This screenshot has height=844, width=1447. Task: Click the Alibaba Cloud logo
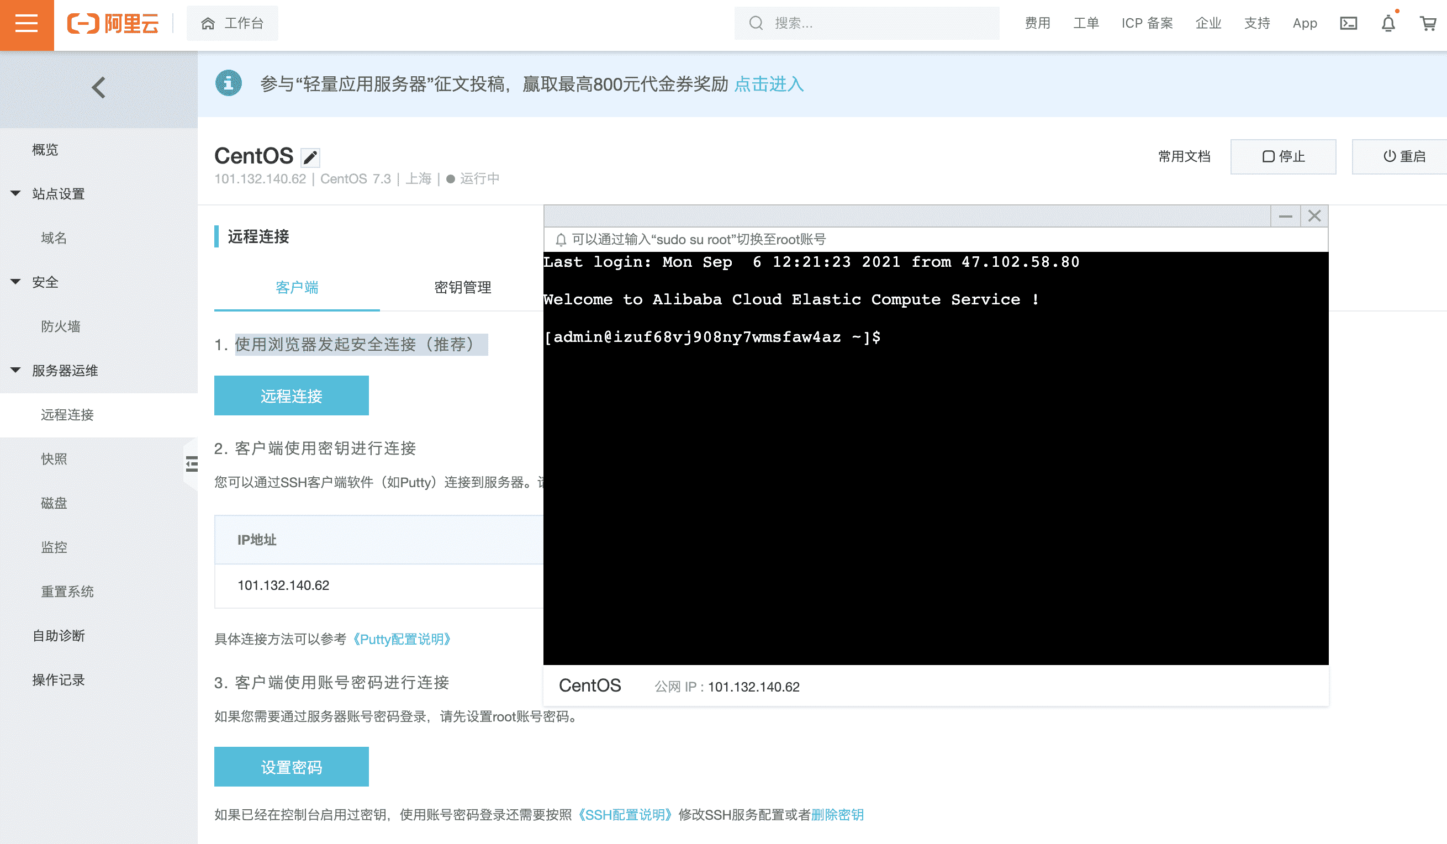tap(113, 24)
